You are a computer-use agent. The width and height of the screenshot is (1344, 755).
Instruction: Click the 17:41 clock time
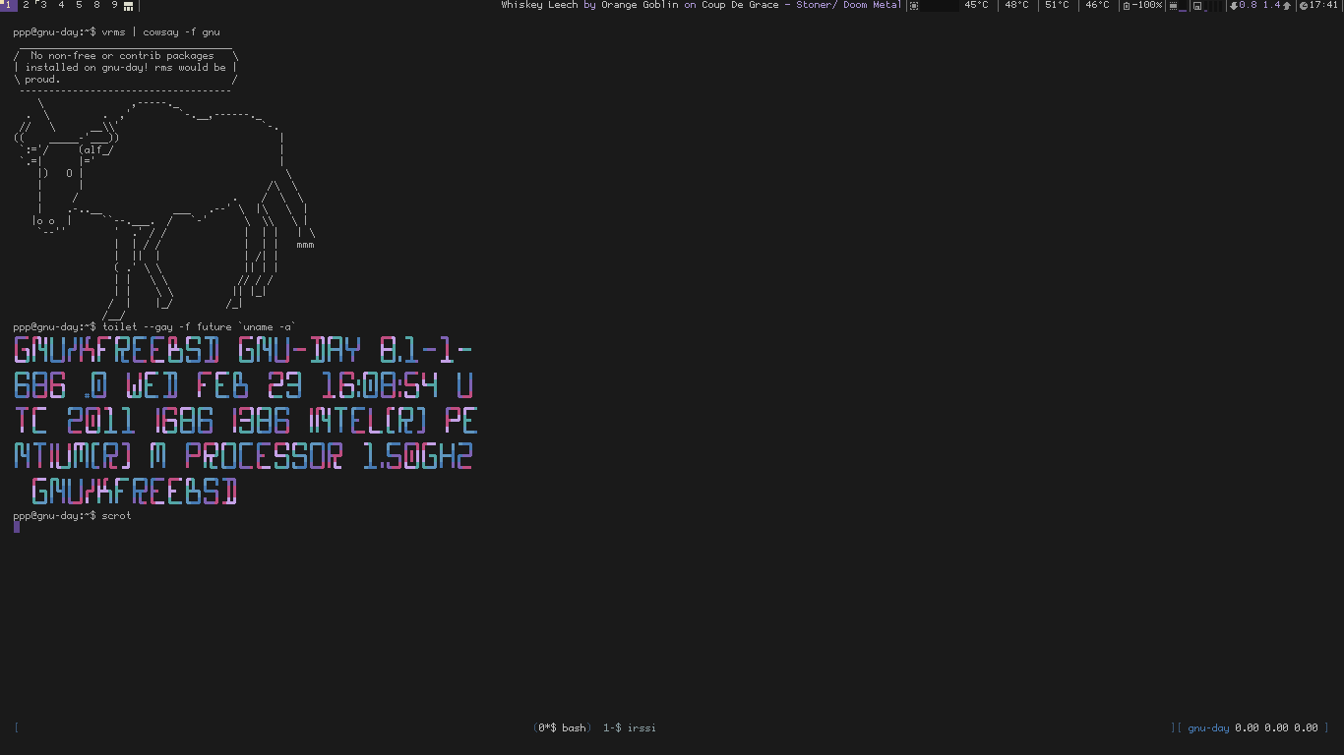click(1324, 5)
